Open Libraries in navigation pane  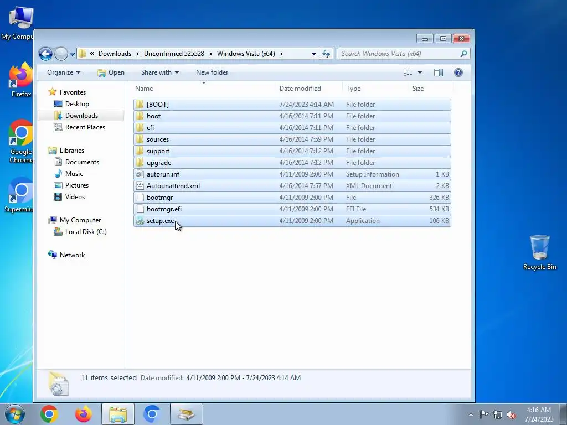click(72, 151)
